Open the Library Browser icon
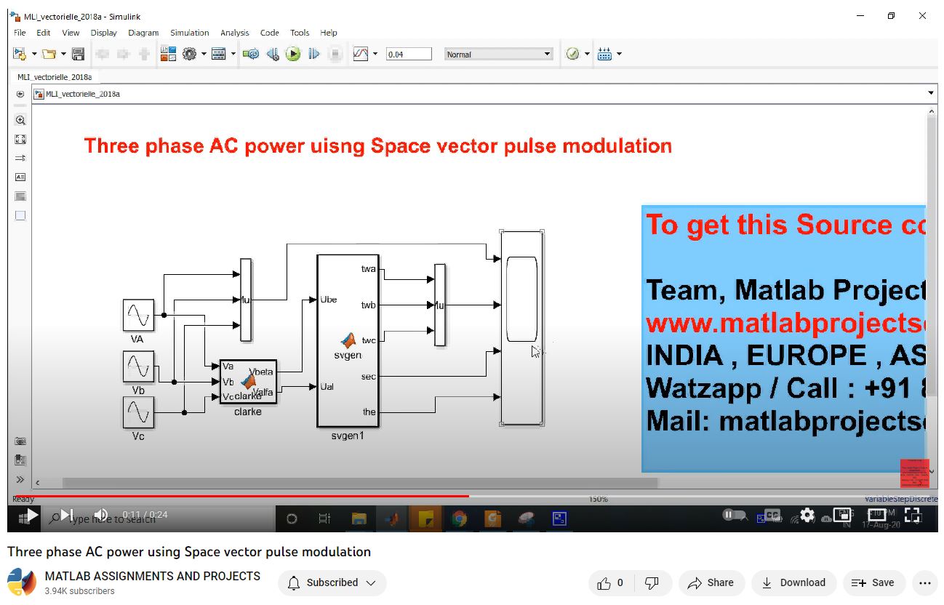 click(x=168, y=54)
